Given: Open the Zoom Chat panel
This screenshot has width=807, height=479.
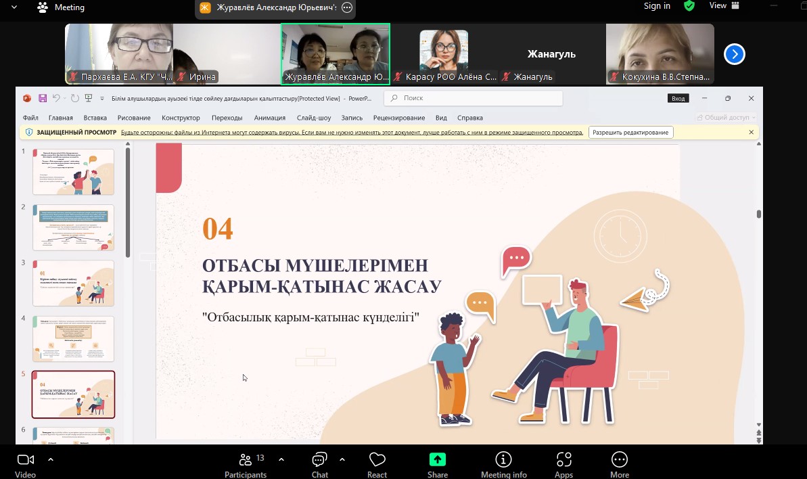Looking at the screenshot, I should pos(319,463).
